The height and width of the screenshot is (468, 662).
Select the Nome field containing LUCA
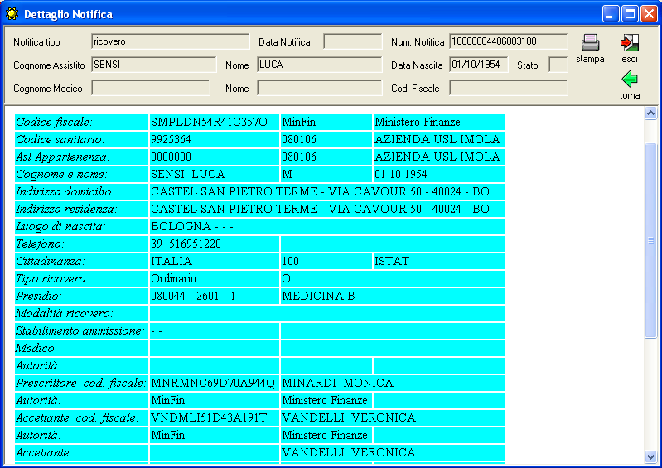[x=319, y=65]
